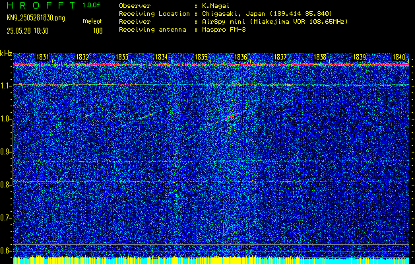The width and height of the screenshot is (415, 264).
Task: Click the 0.6 frequency axis label
Action: click(6, 251)
